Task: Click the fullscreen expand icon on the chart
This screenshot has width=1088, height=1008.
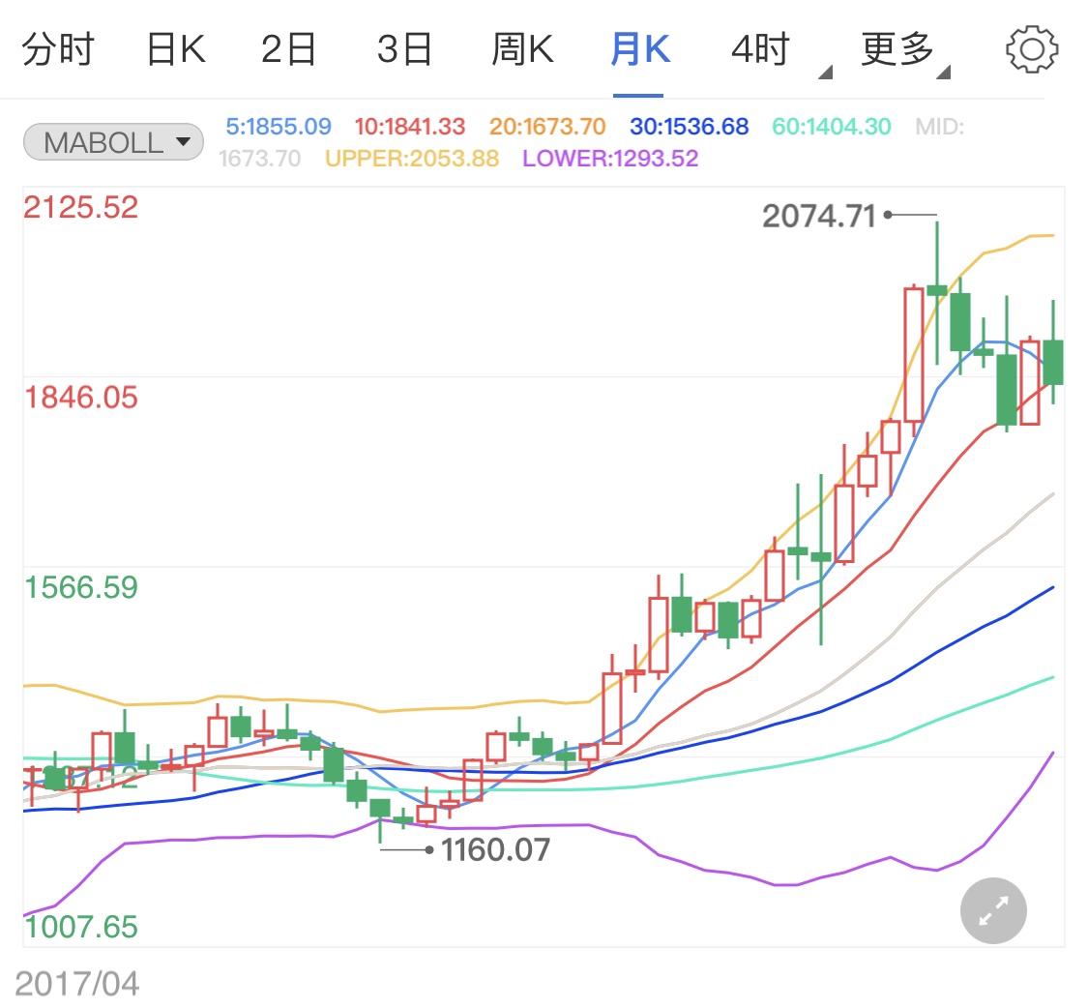Action: click(x=992, y=910)
